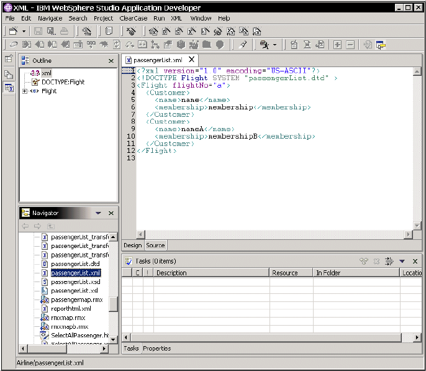The image size is (426, 371).
Task: Click the Tasks filter icon
Action: point(389,262)
